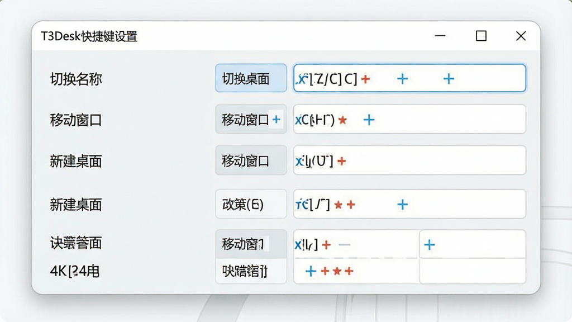Click the 移动窗1 button

coord(251,244)
